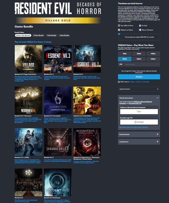Select the 7 Item Bundle filter
Viewport: 169px width, 203px height.
point(51,35)
